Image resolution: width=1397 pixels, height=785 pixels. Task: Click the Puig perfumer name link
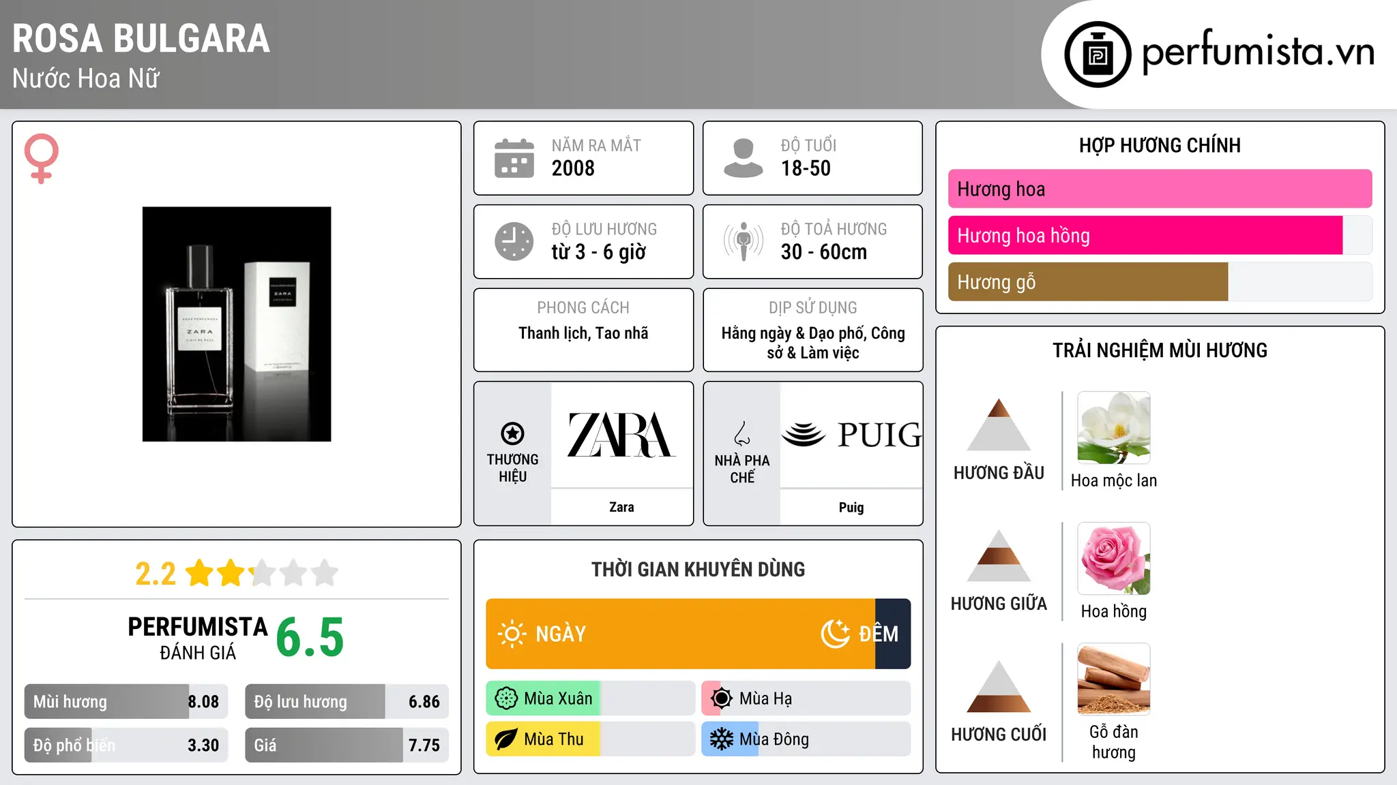coord(851,507)
